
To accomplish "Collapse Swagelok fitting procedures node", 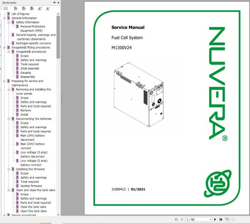I will click(5, 47).
